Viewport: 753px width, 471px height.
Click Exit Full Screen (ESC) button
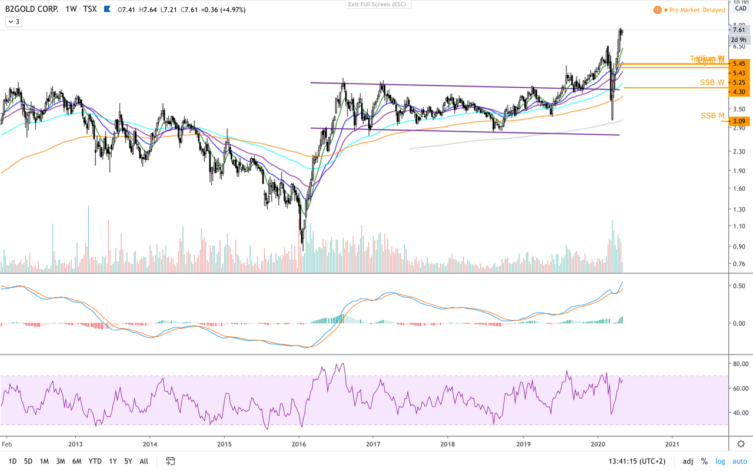point(379,4)
